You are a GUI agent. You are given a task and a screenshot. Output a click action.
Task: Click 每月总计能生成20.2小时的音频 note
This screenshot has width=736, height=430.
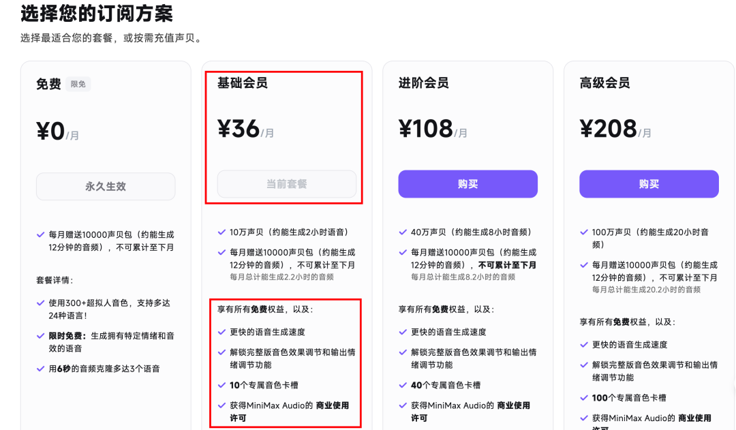coord(646,290)
